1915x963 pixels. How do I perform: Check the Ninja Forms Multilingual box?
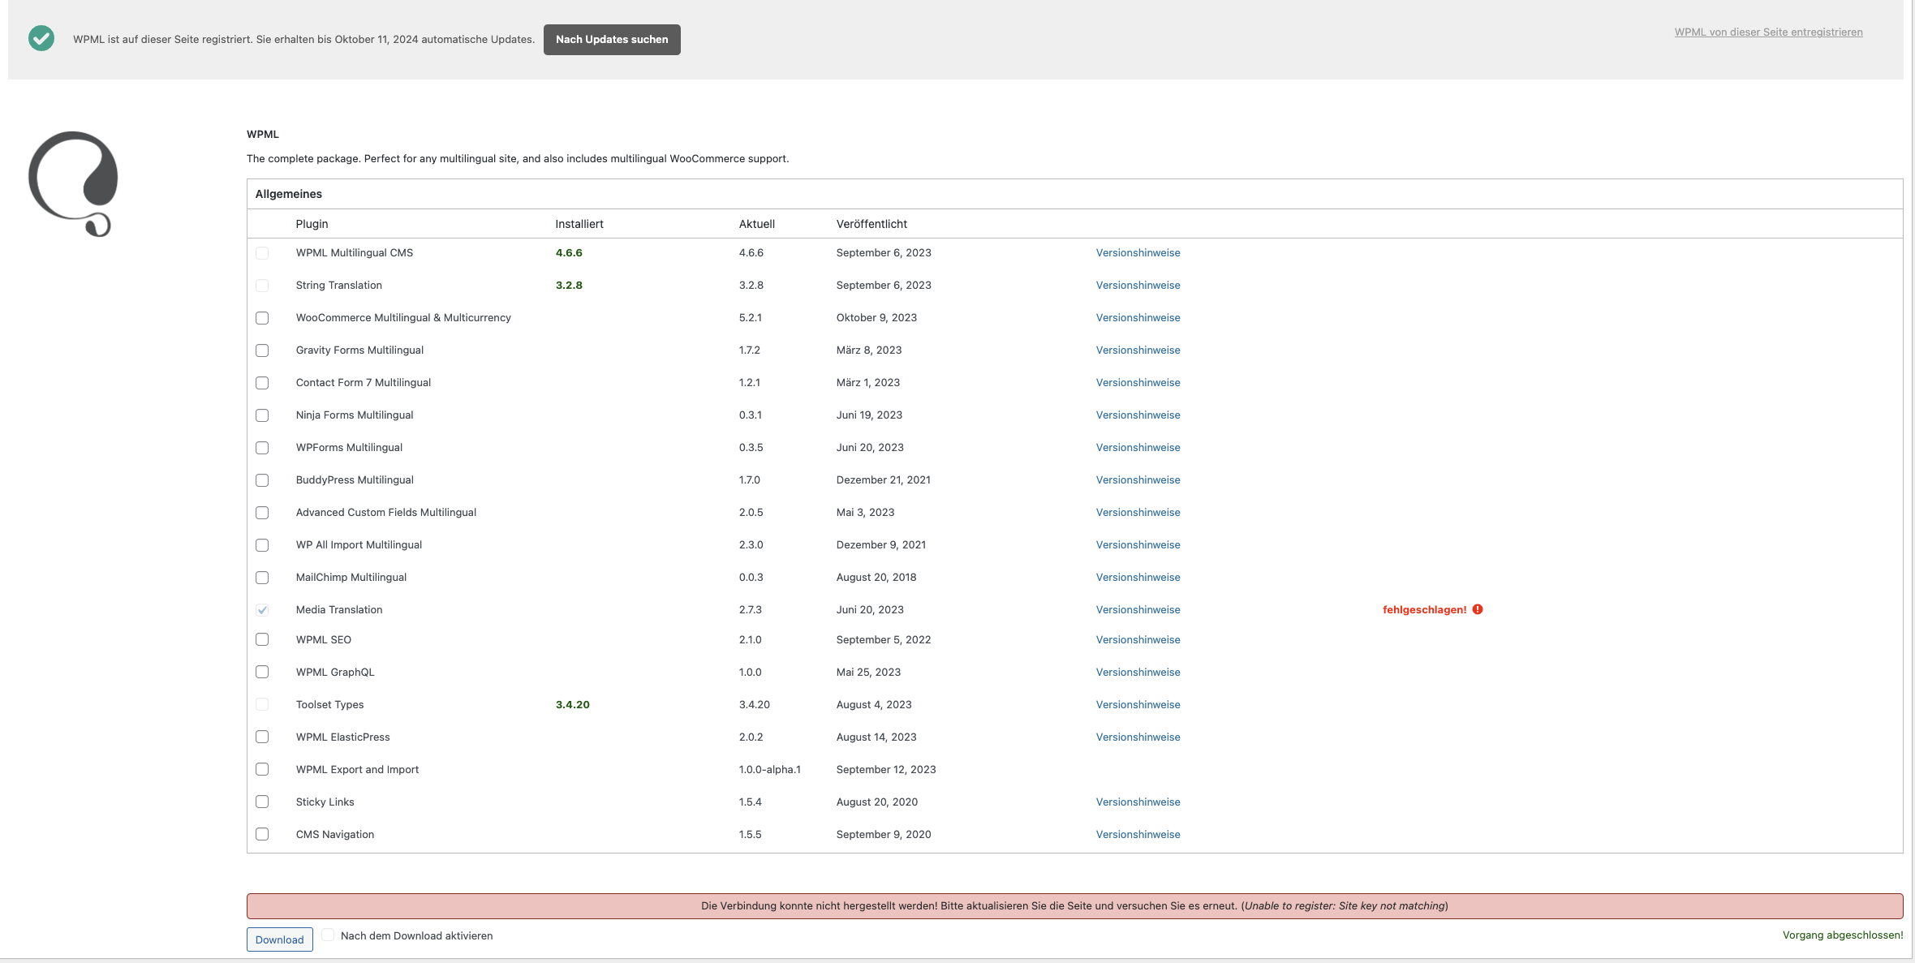[262, 415]
